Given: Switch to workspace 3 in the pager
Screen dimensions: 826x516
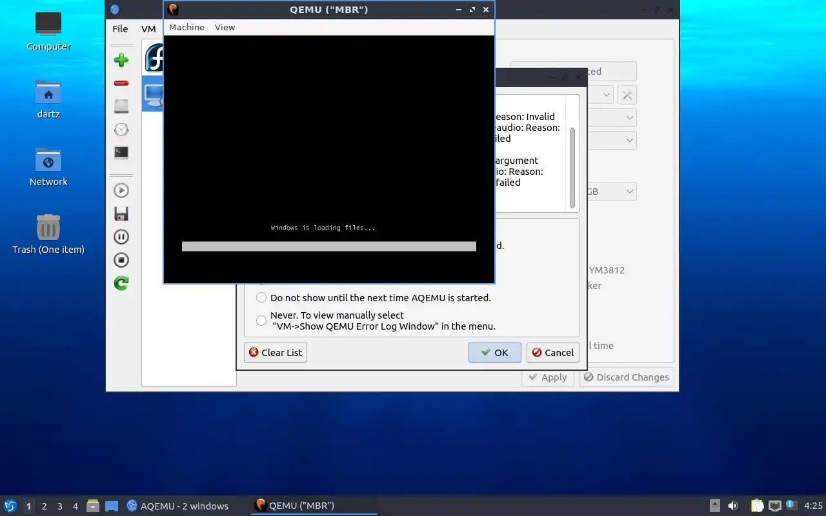Looking at the screenshot, I should pyautogui.click(x=60, y=506).
